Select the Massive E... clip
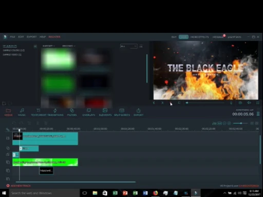Viewport: 263px width, 197px height. (46, 171)
